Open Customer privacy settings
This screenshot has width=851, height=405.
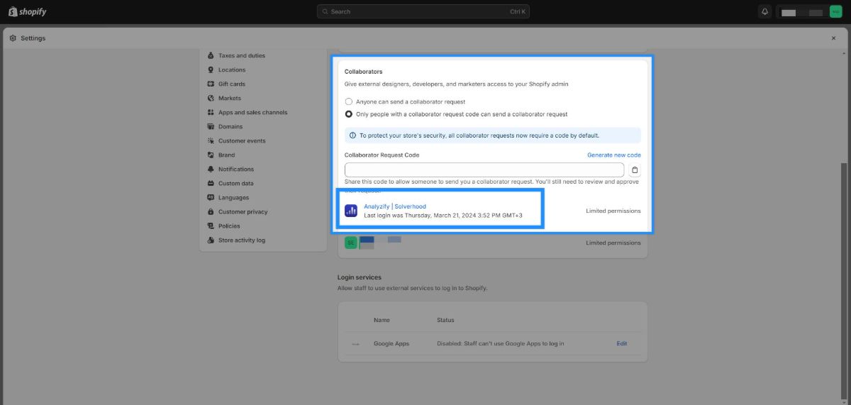point(243,212)
